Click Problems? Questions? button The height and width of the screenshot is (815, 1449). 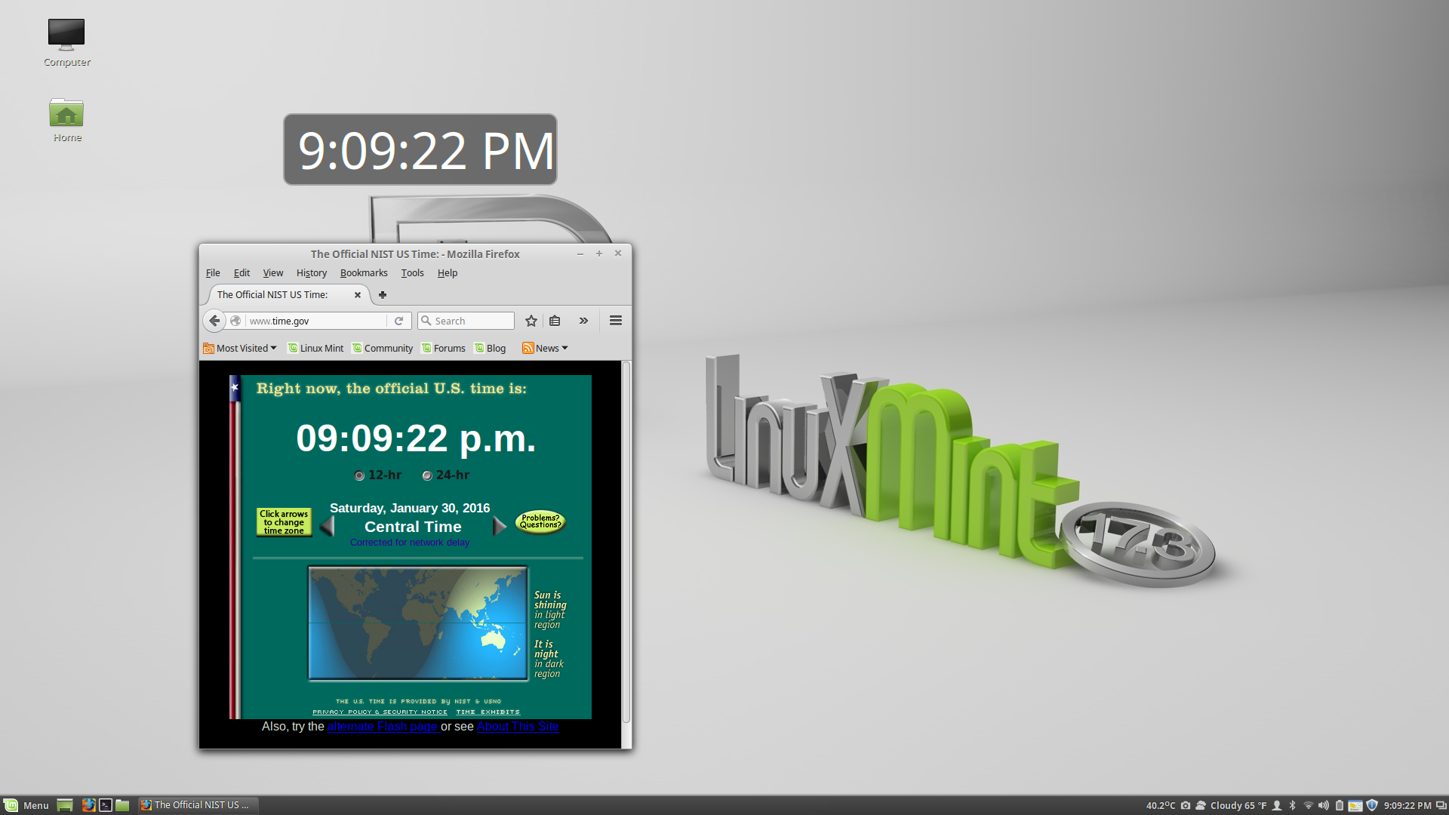(x=540, y=521)
